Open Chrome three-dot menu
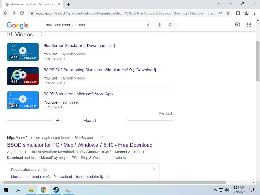 pos(254,13)
